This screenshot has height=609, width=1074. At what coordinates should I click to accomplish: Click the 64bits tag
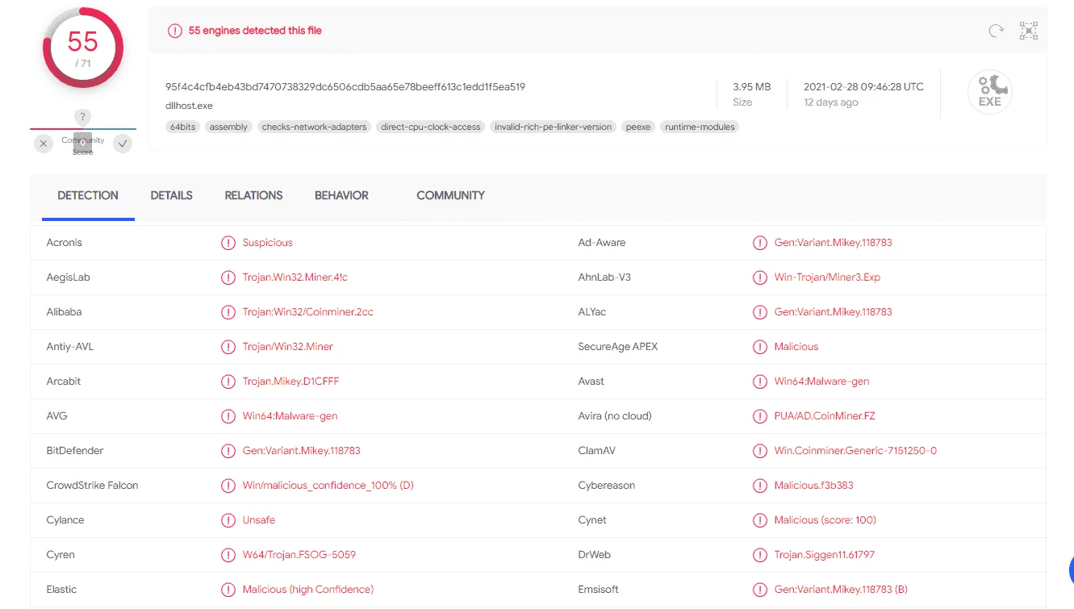pos(182,127)
